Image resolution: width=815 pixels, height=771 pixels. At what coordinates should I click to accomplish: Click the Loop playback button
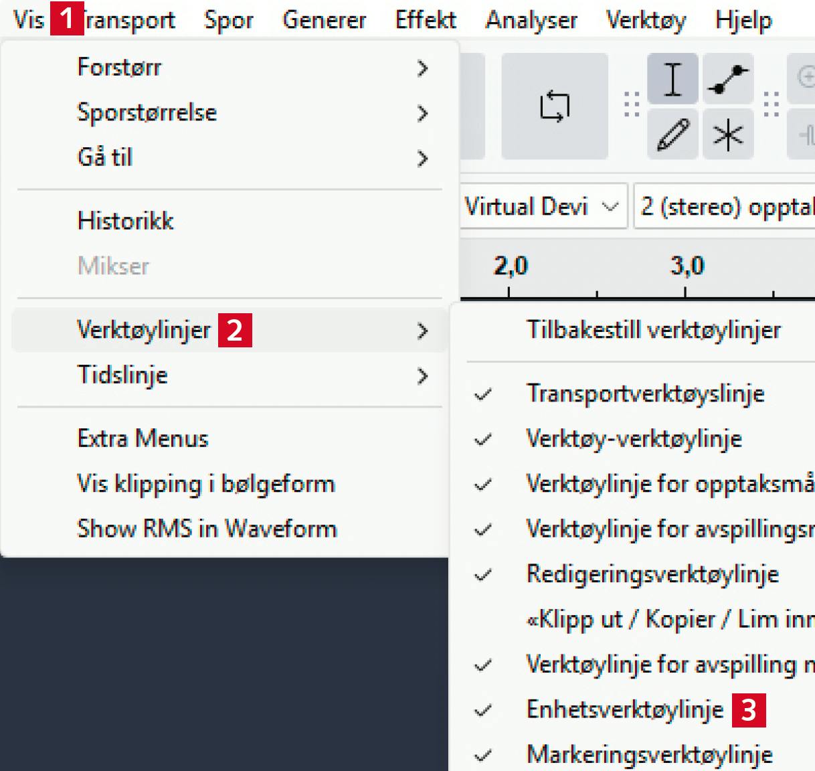click(554, 106)
